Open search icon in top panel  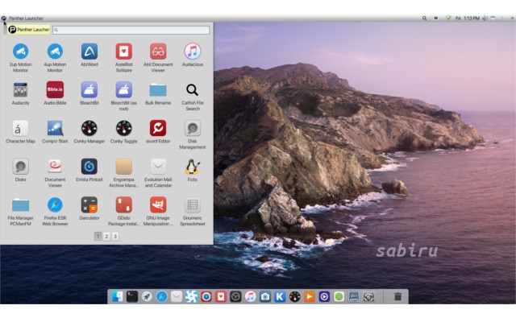point(425,19)
